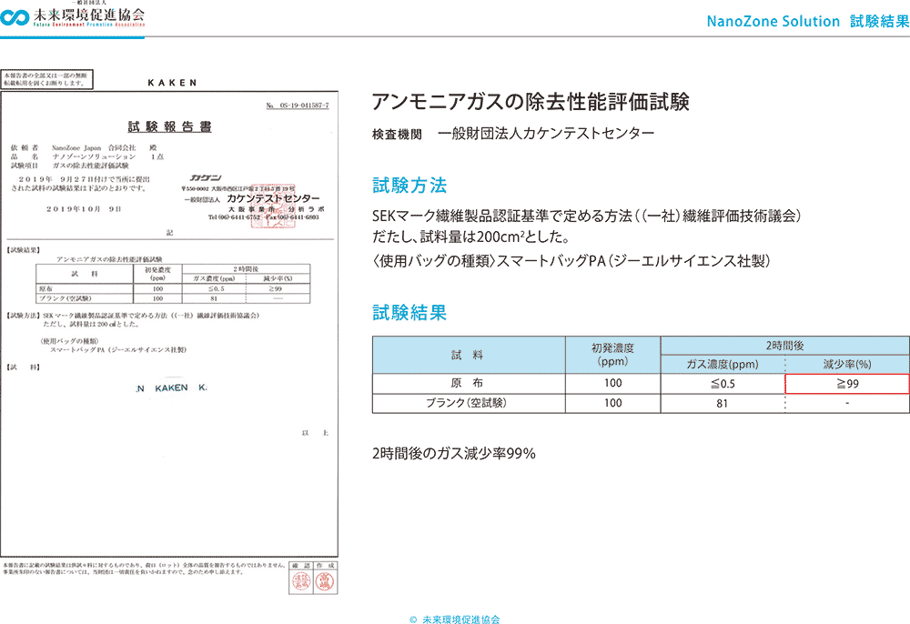Viewport: 910px width, 624px height.
Task: Click the 検査機関 label
Action: pos(397,135)
